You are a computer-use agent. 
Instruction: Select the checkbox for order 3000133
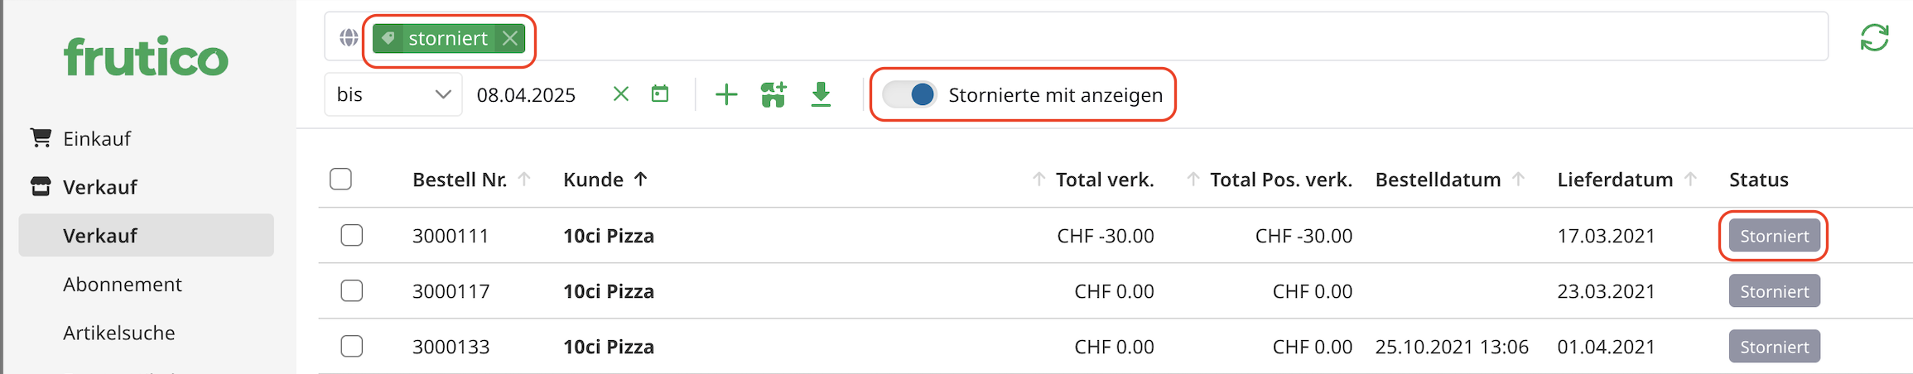pyautogui.click(x=352, y=347)
